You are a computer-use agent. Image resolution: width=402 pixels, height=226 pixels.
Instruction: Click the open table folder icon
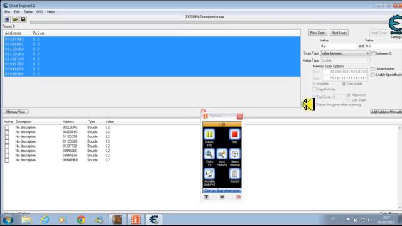[x=15, y=19]
